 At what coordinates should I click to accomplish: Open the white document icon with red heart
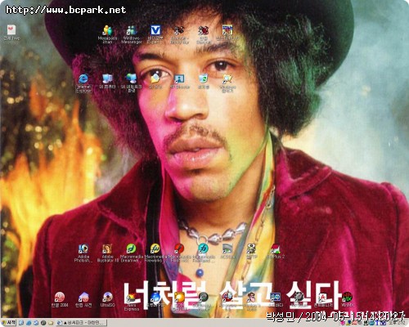11,32
